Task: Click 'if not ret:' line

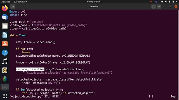Action: point(25,49)
